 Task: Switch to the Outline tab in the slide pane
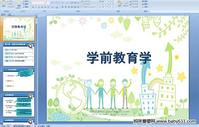pos(10,15)
